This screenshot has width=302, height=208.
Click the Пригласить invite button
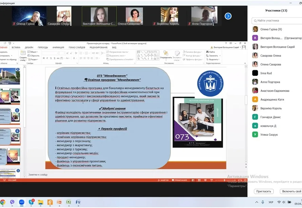[263, 191]
